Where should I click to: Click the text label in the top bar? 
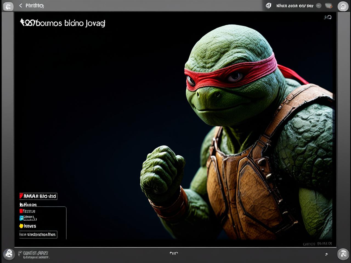click(295, 5)
